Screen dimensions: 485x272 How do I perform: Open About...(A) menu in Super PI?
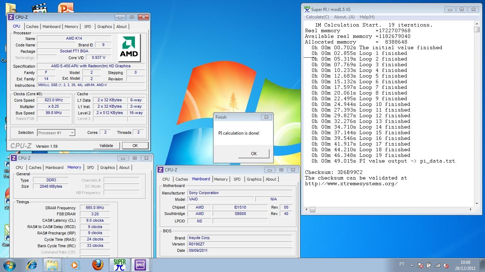pyautogui.click(x=344, y=17)
